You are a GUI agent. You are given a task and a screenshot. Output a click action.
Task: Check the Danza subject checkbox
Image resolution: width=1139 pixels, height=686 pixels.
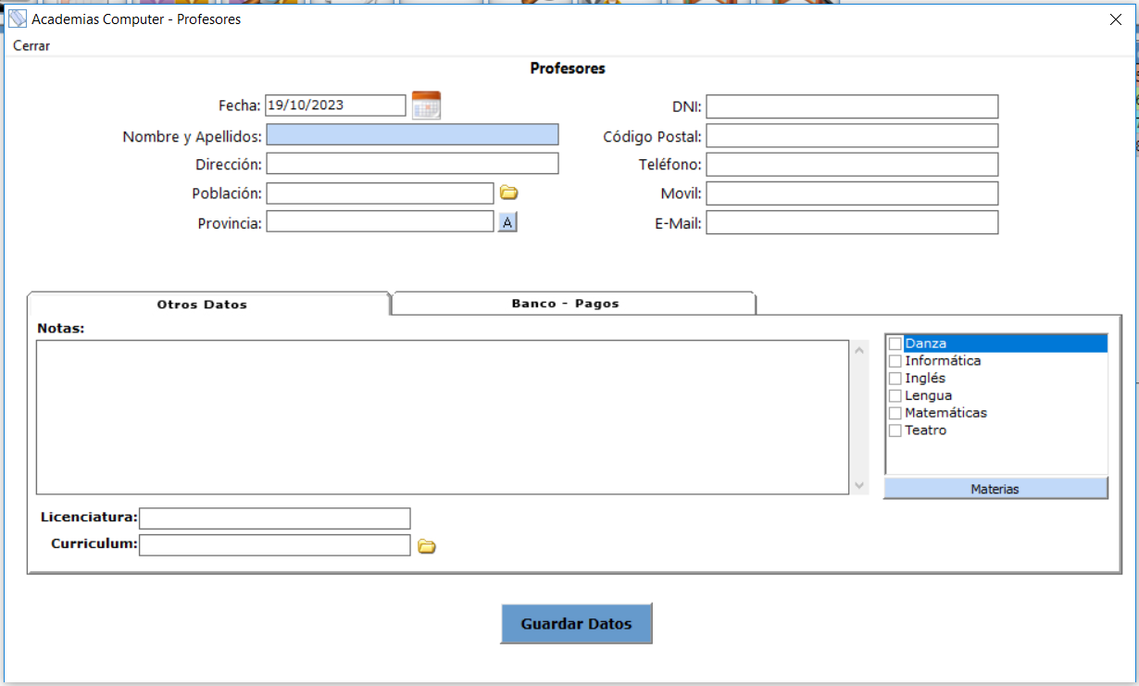895,343
